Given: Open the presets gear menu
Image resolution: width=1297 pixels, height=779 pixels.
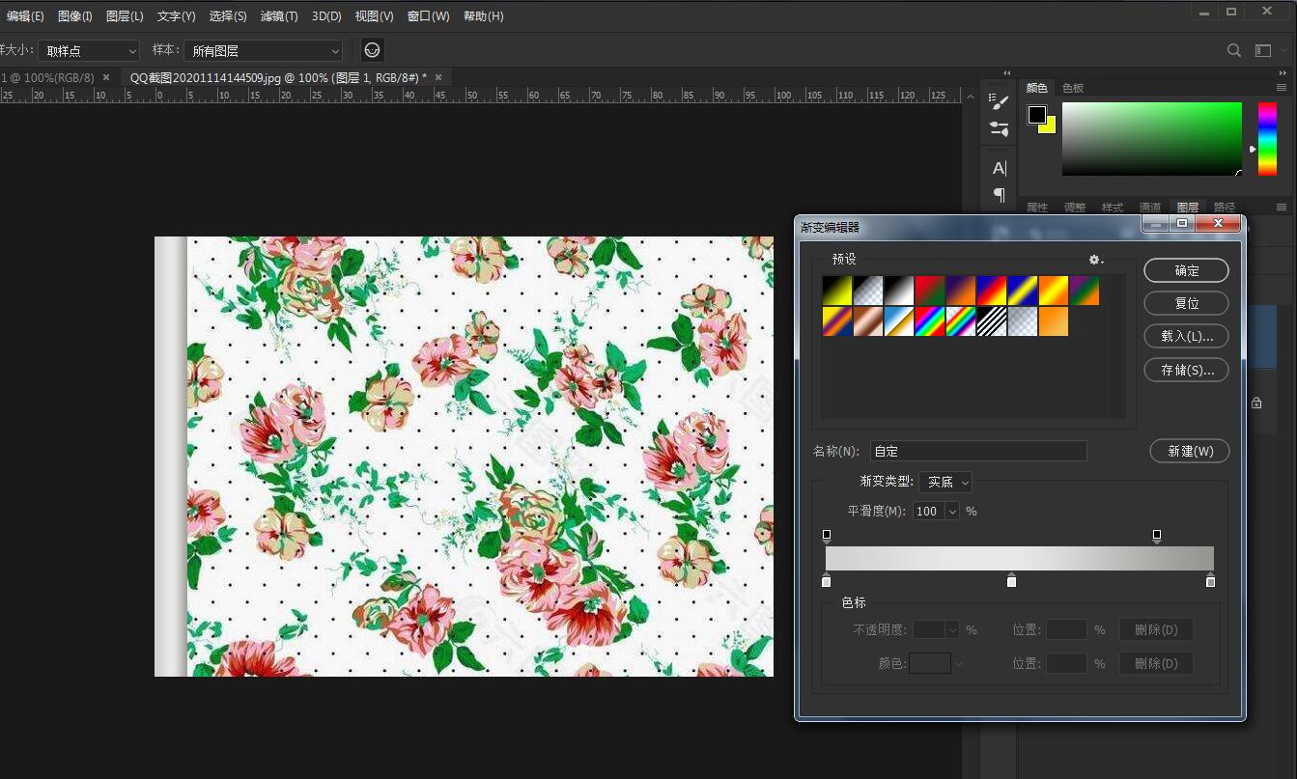Looking at the screenshot, I should [1095, 260].
